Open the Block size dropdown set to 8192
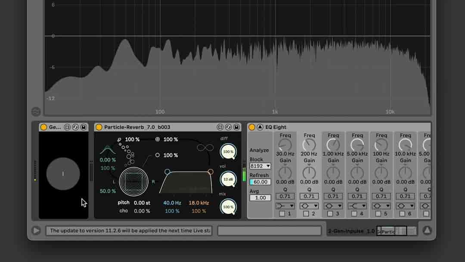 click(260, 166)
